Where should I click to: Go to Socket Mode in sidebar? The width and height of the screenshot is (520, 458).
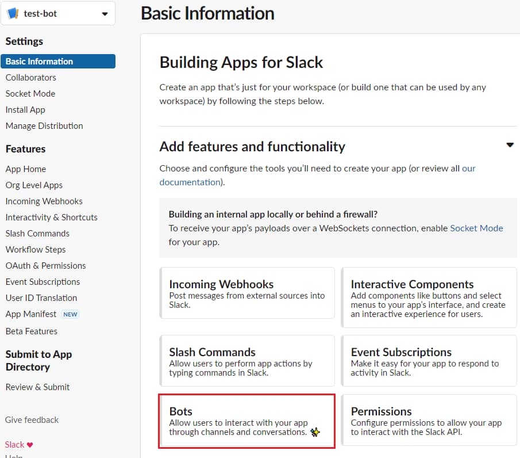30,94
